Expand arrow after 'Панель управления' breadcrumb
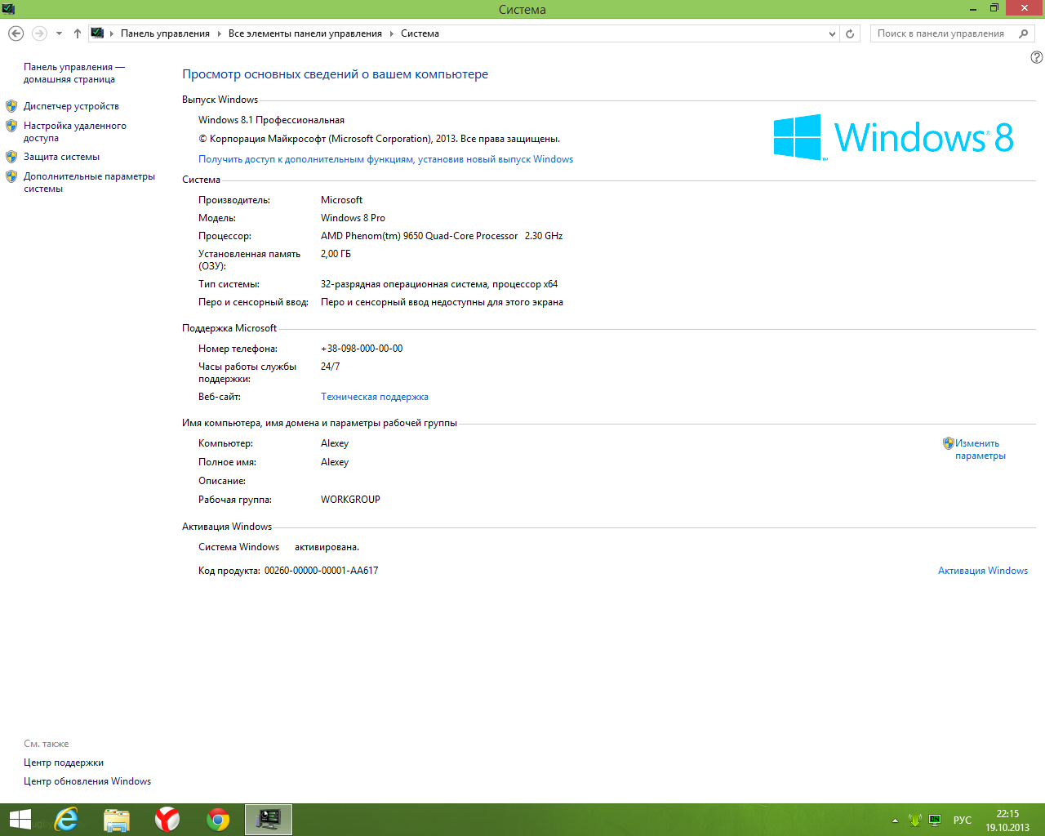The width and height of the screenshot is (1045, 836). pyautogui.click(x=219, y=33)
